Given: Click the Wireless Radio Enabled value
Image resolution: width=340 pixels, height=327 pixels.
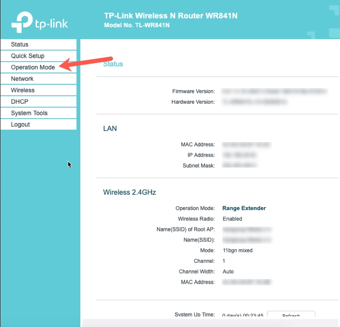Looking at the screenshot, I should pyautogui.click(x=232, y=219).
